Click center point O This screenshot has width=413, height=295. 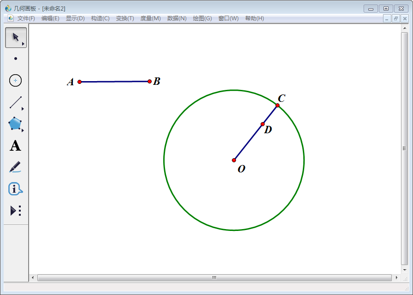point(234,160)
